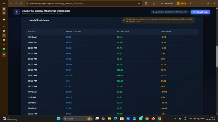Bookmark this page with star icon

(139, 4)
